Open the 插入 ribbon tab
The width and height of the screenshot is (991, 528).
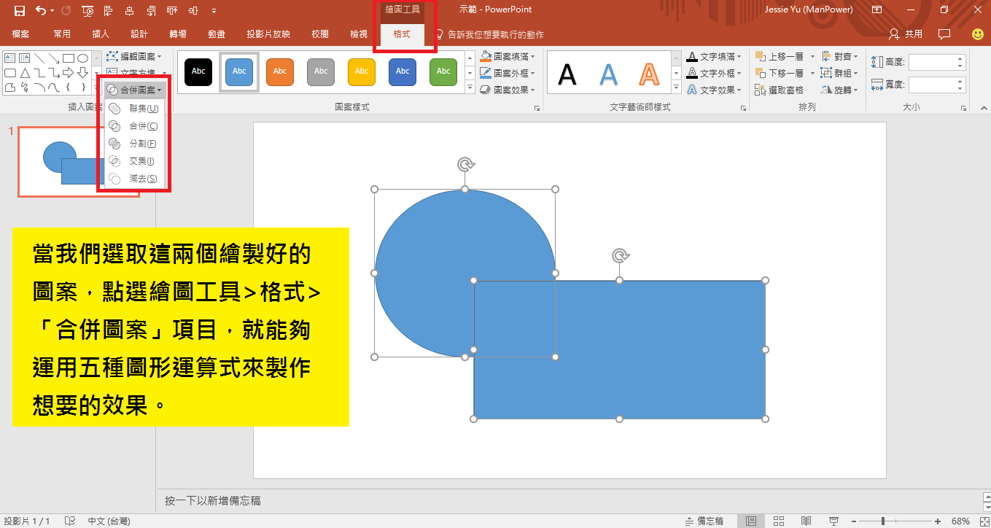[101, 34]
